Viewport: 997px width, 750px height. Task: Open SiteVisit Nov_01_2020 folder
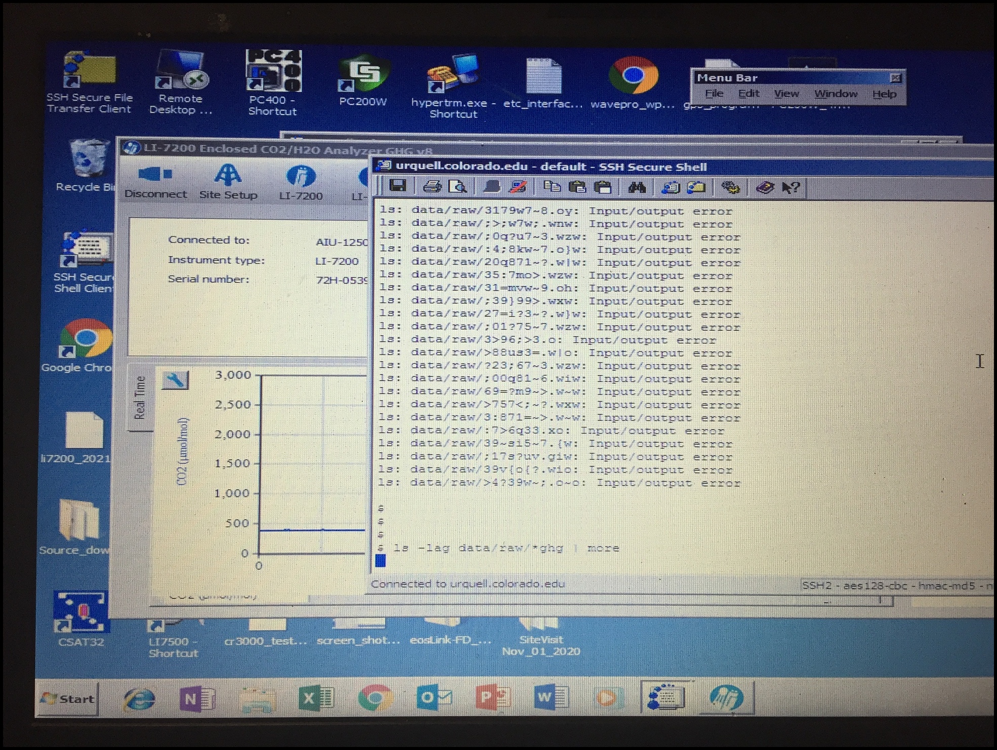coord(541,637)
